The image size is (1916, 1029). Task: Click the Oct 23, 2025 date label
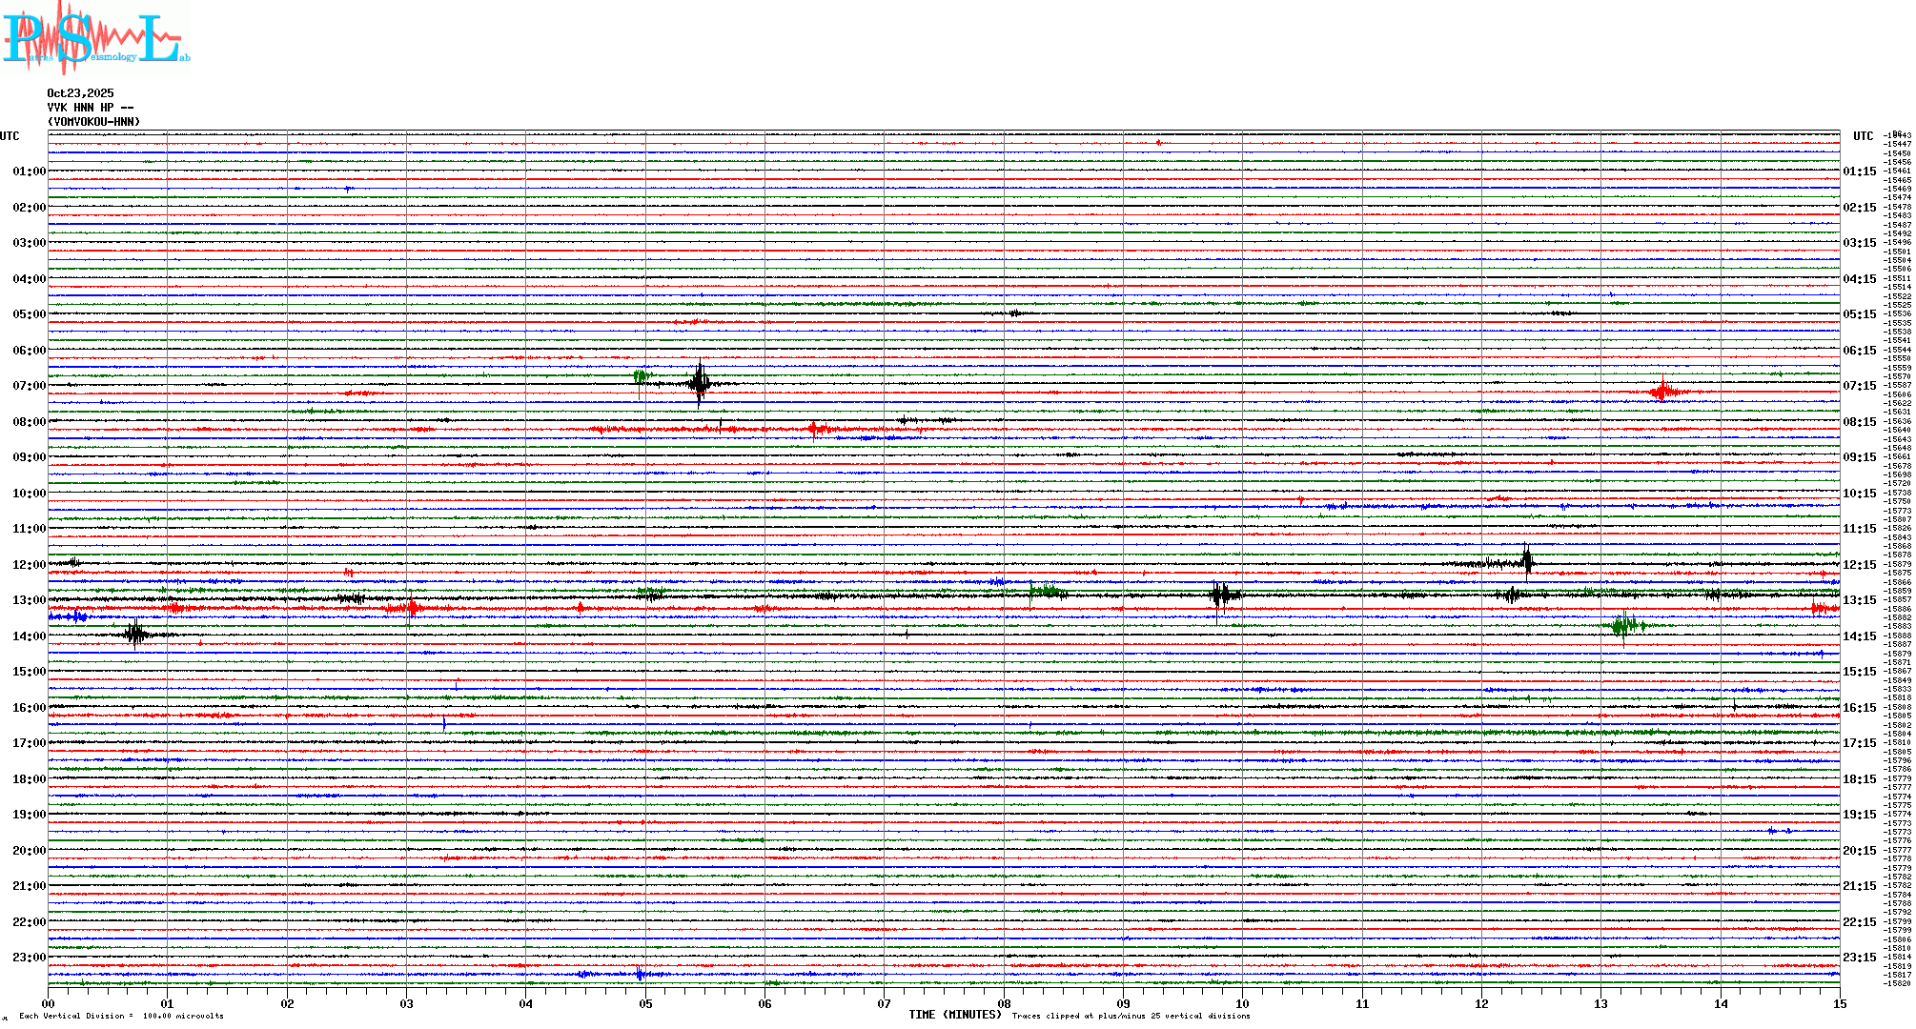point(80,93)
